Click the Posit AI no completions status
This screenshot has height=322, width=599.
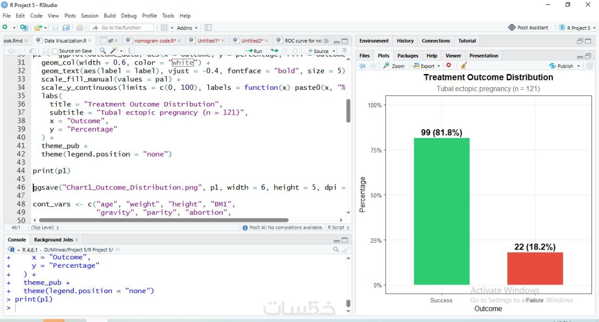283,227
